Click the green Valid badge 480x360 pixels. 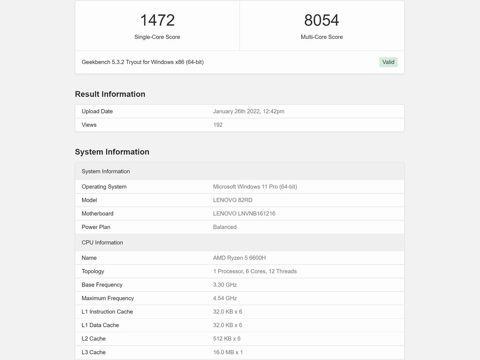388,62
